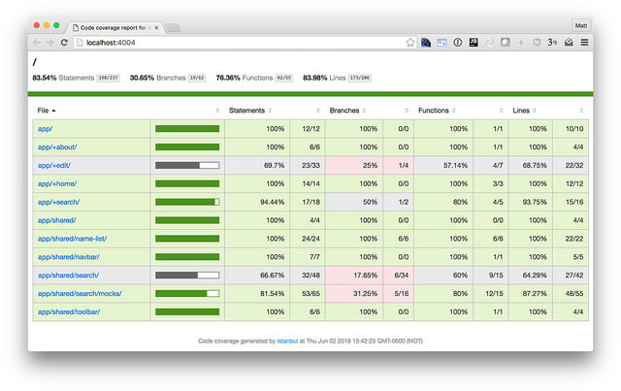Open the app/shared/toolbar/ link

[69, 311]
